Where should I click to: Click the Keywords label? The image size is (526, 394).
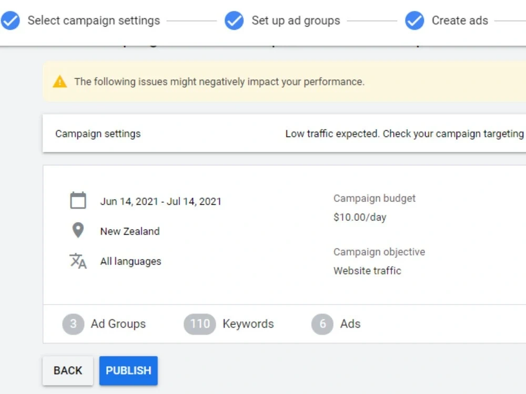click(x=248, y=324)
